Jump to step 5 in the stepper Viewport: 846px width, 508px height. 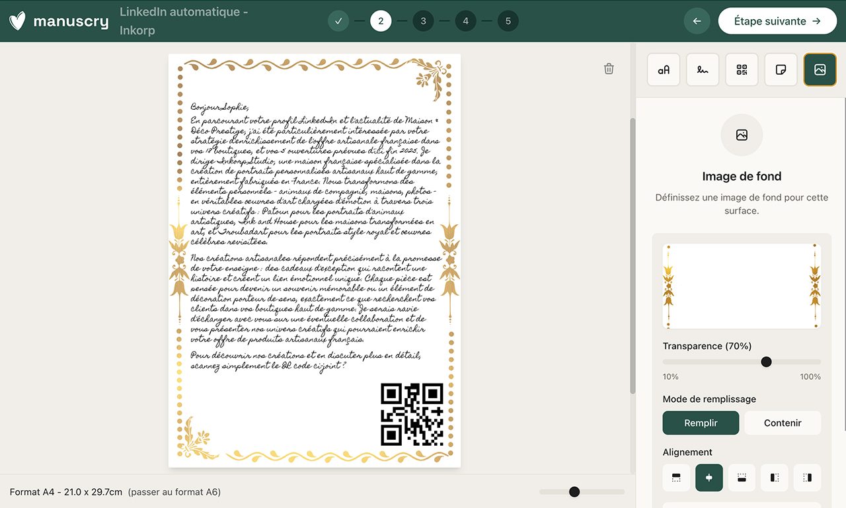click(x=508, y=21)
